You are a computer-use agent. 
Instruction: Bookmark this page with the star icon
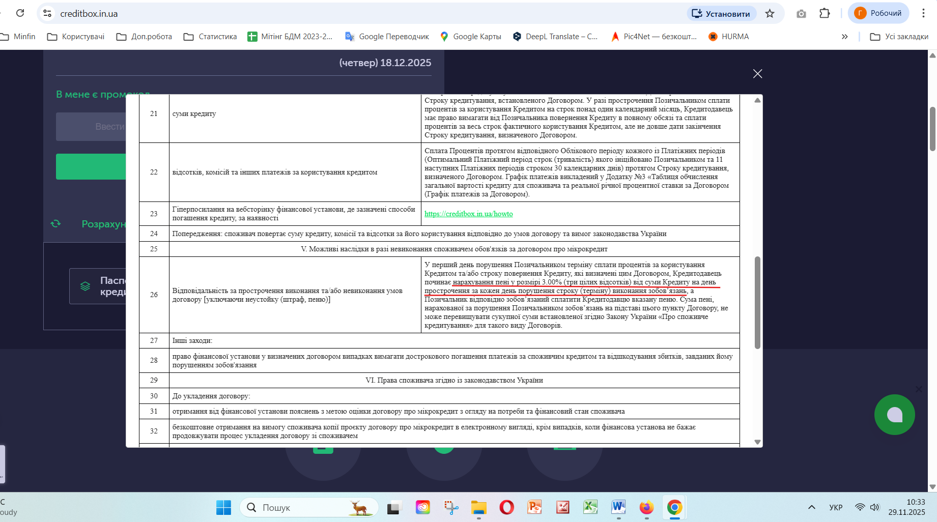[x=770, y=14]
